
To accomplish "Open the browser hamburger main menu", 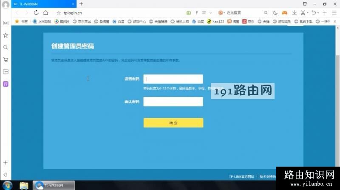I will tap(334, 13).
